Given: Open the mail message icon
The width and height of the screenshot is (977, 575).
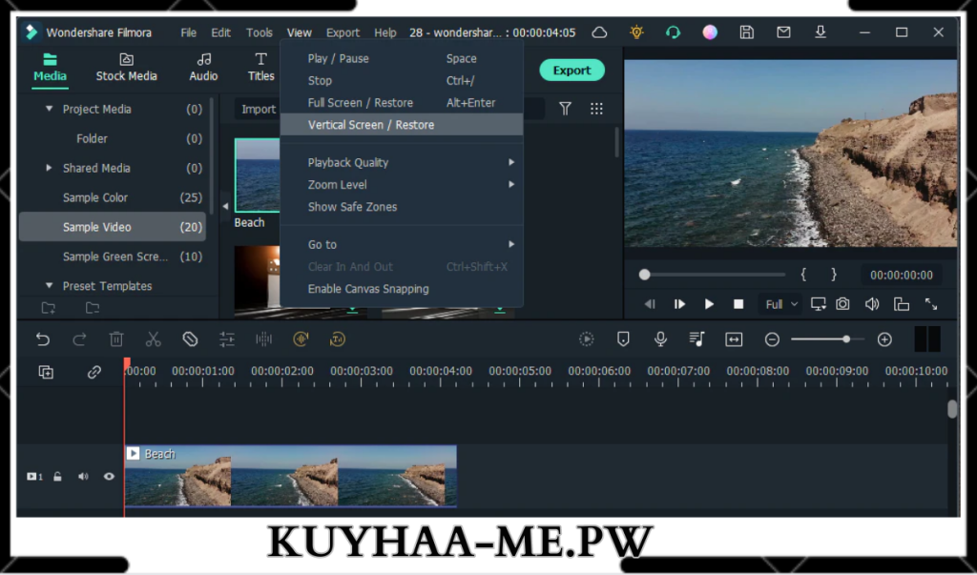Looking at the screenshot, I should pos(783,32).
